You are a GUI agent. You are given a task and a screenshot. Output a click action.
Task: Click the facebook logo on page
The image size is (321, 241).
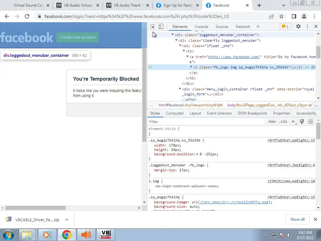click(26, 37)
